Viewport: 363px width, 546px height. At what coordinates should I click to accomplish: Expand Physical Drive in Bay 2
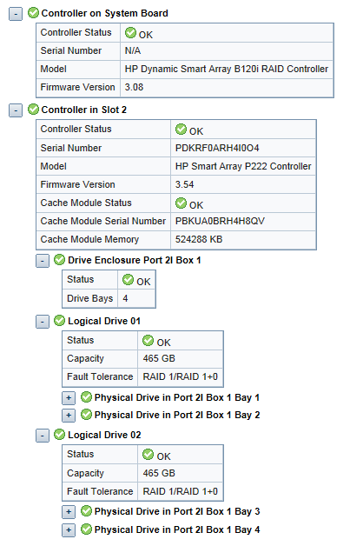pos(69,416)
